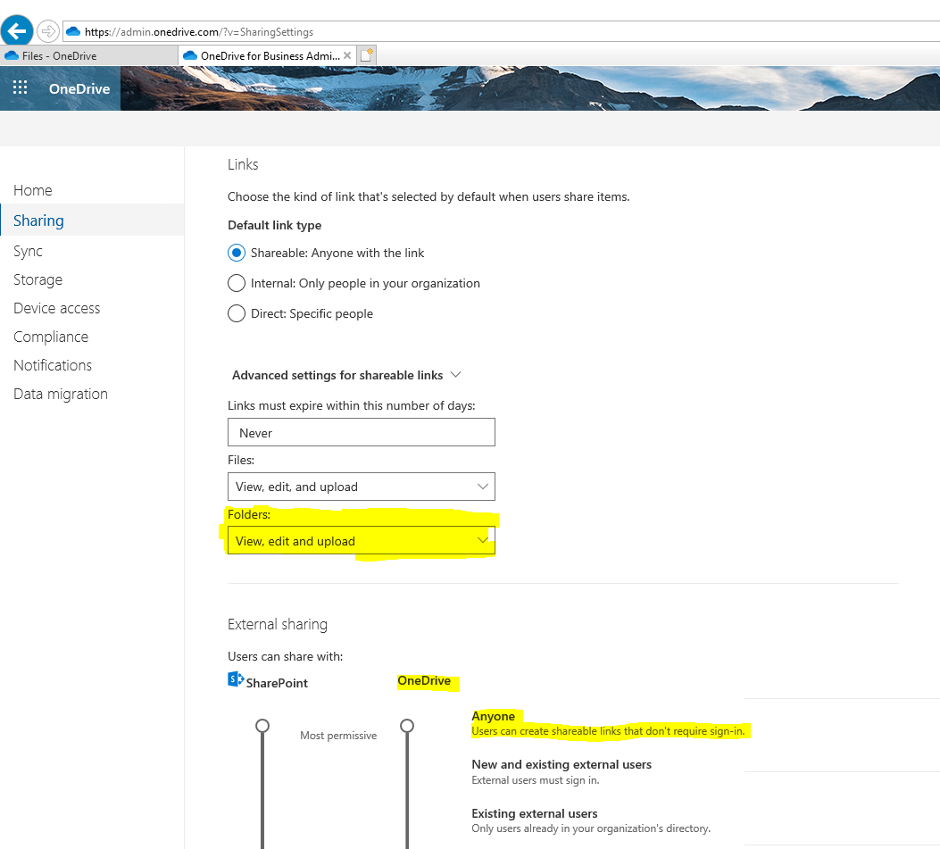Close the OneDrive for Business Admin tab
This screenshot has width=940, height=849.
click(347, 55)
